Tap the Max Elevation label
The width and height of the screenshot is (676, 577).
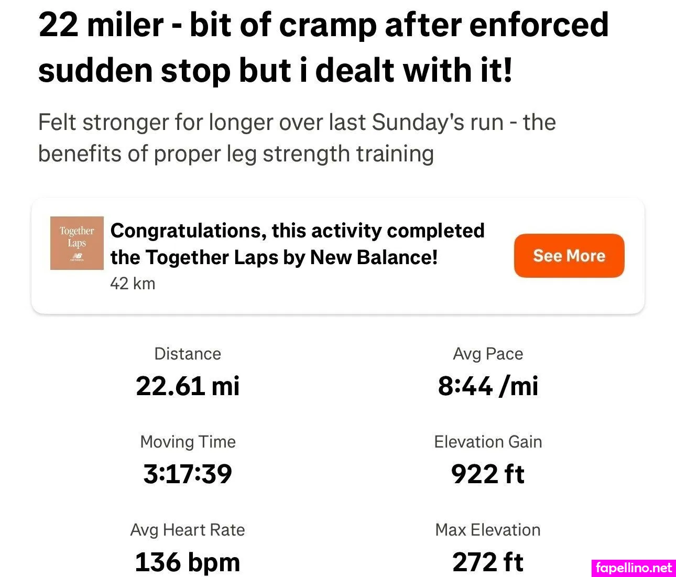coord(488,530)
